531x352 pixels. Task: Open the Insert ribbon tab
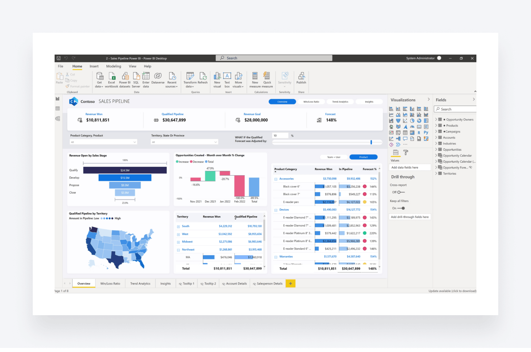pyautogui.click(x=94, y=66)
